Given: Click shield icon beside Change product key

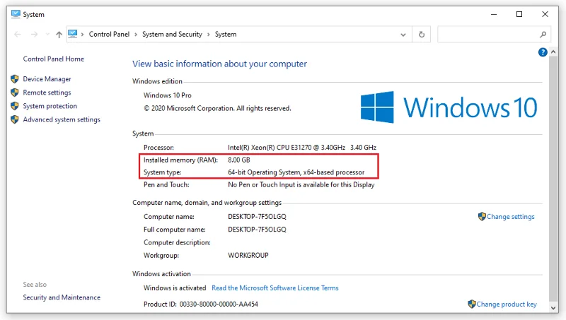Looking at the screenshot, I should pyautogui.click(x=472, y=304).
